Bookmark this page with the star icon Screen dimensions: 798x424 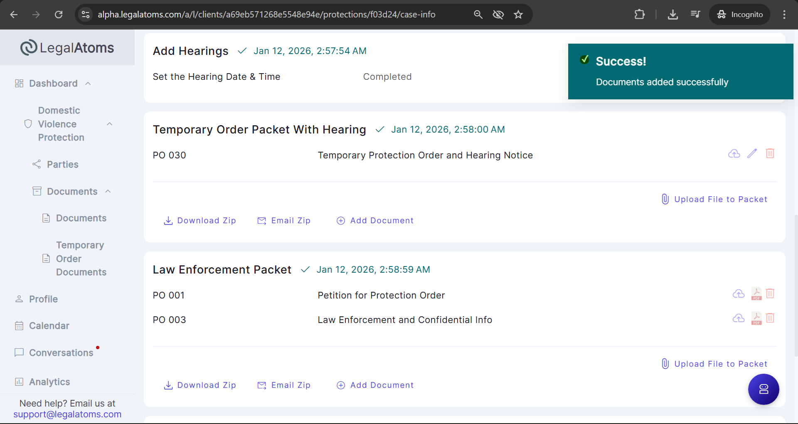[518, 15]
